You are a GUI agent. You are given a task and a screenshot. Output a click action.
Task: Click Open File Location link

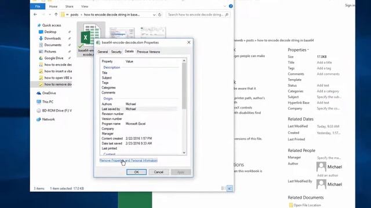[x=307, y=205]
